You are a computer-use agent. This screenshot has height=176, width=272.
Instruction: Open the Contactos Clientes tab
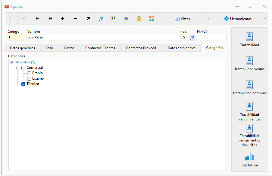click(100, 48)
